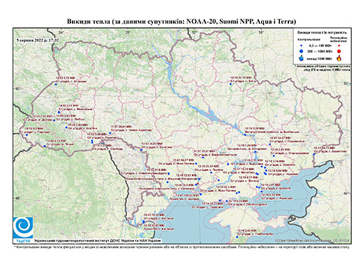
Task: Select the blue flame legend icon
Action: (x=302, y=58)
